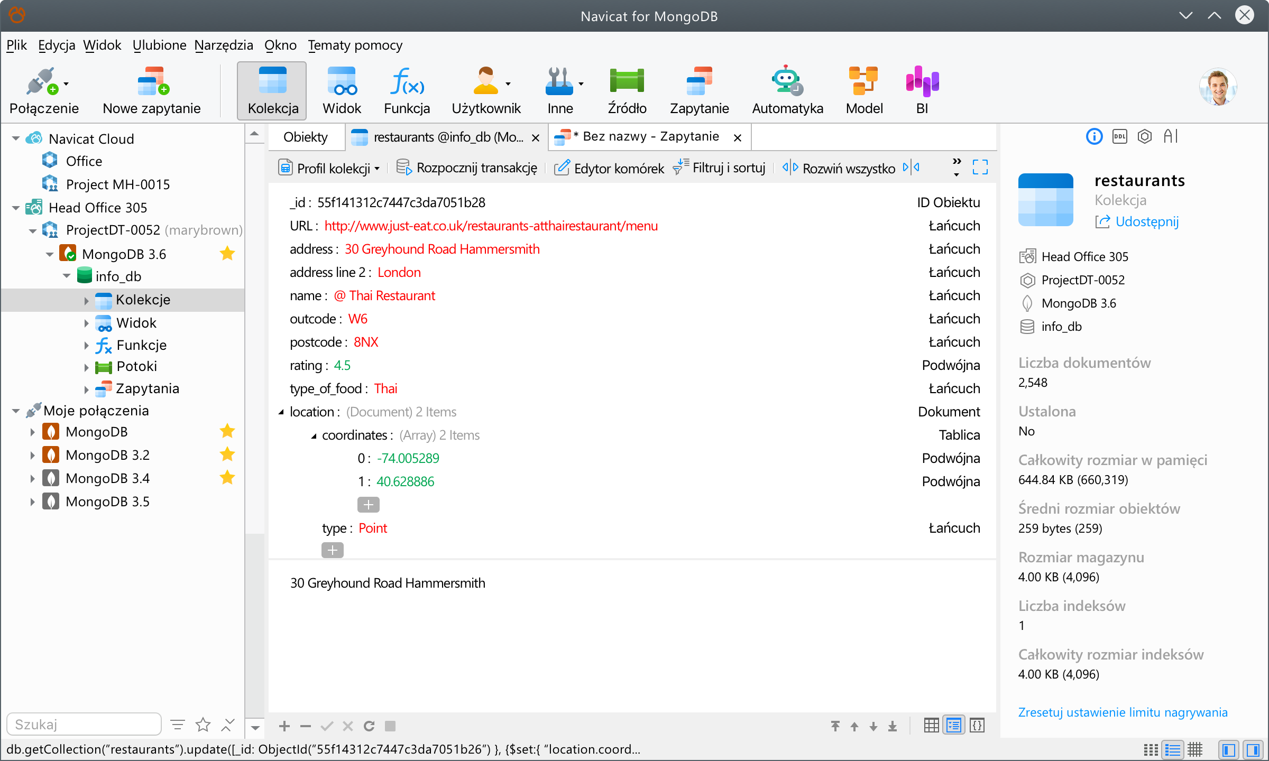Toggle right information pane visibility

(x=1253, y=749)
